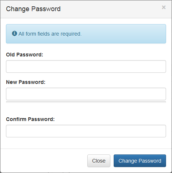Click the info circle icon in the alert
The width and height of the screenshot is (172, 173).
14,33
